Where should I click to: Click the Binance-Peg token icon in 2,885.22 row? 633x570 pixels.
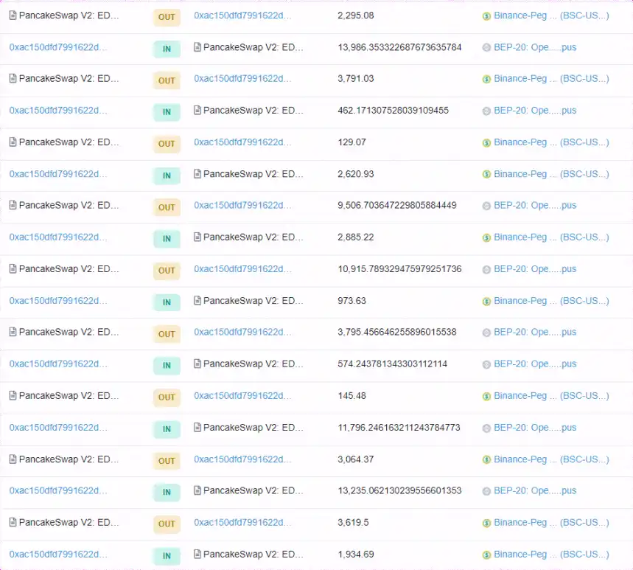486,237
